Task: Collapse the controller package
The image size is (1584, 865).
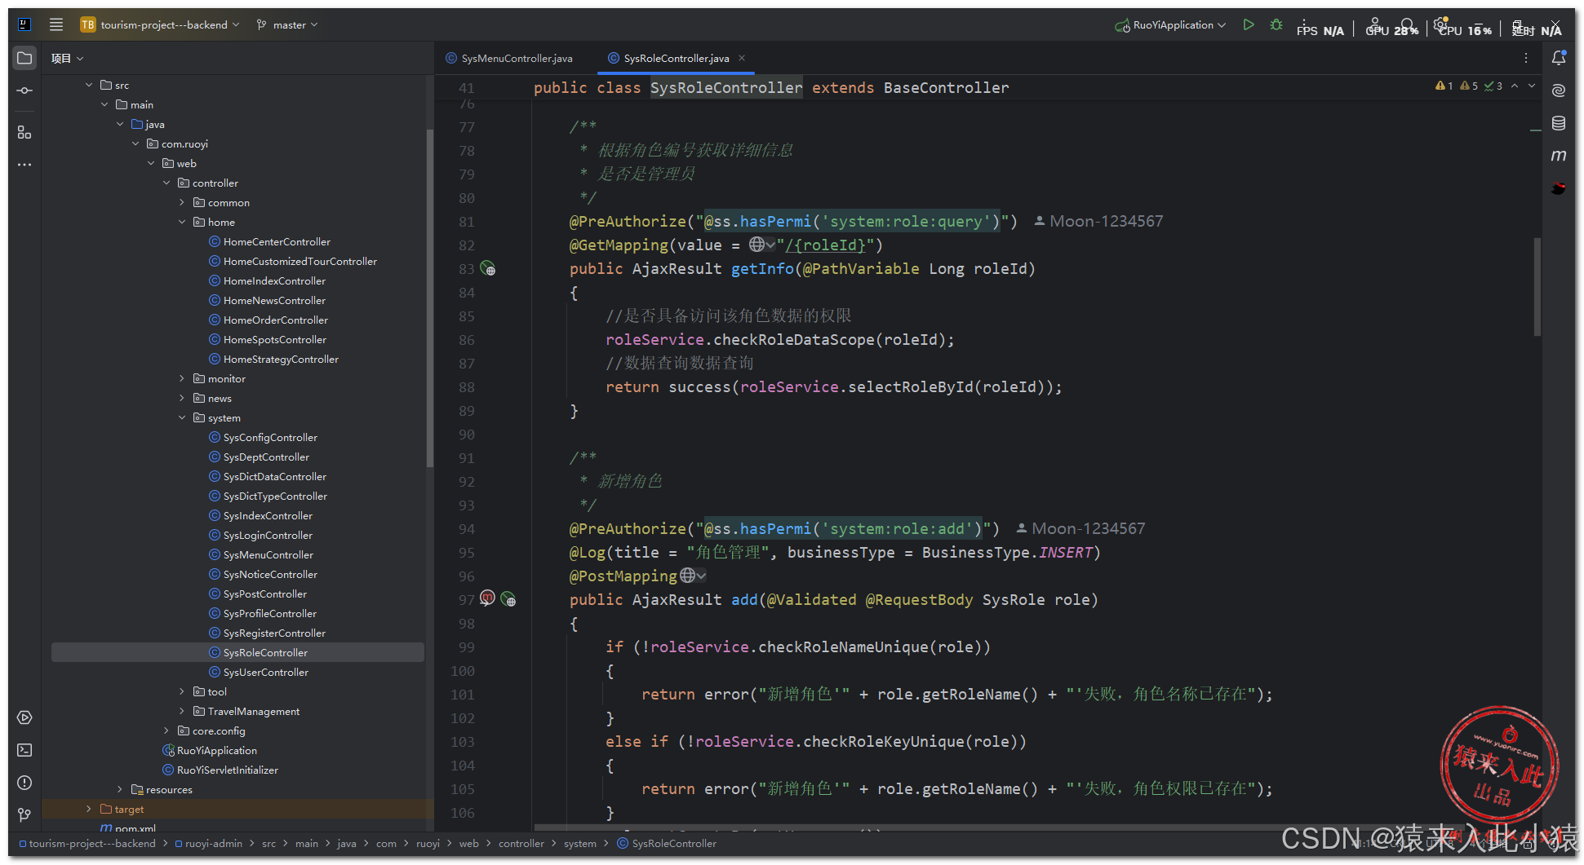Action: coord(166,183)
